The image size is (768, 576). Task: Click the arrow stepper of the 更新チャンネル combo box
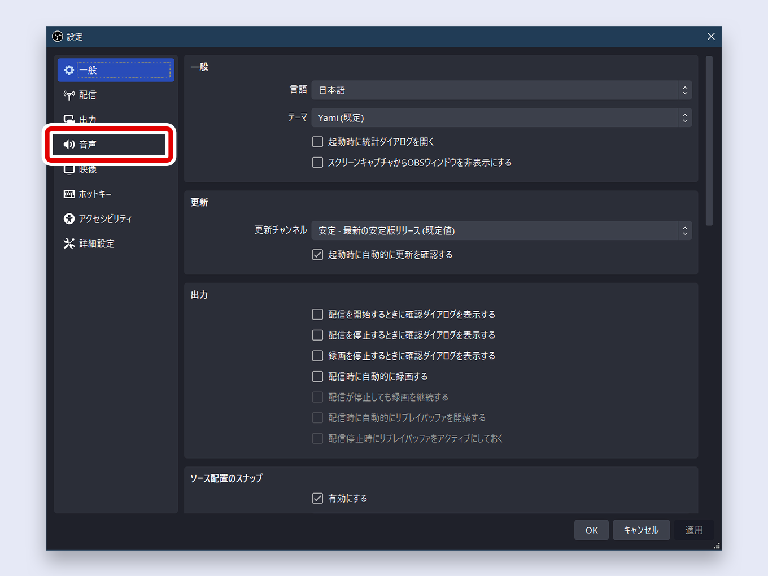tap(685, 230)
